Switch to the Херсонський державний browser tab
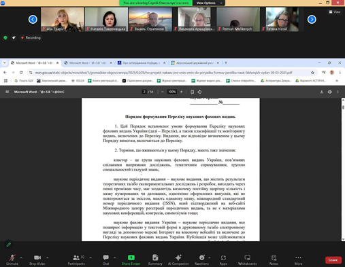The height and width of the screenshot is (267, 345). pyautogui.click(x=195, y=63)
